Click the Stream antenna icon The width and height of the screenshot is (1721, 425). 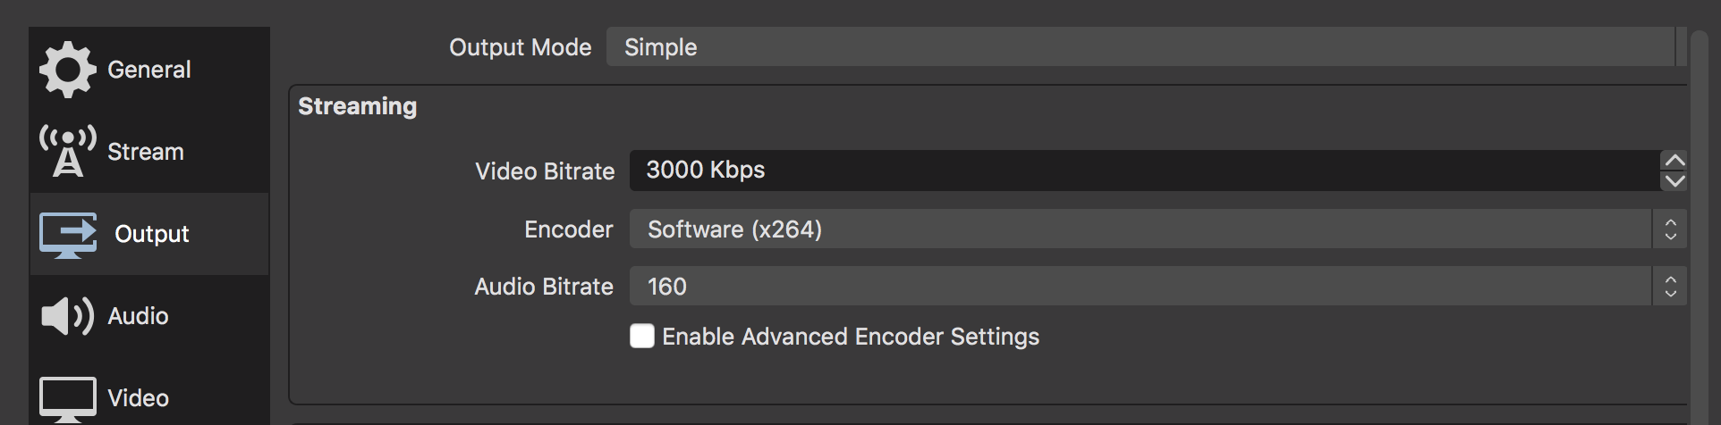[68, 151]
